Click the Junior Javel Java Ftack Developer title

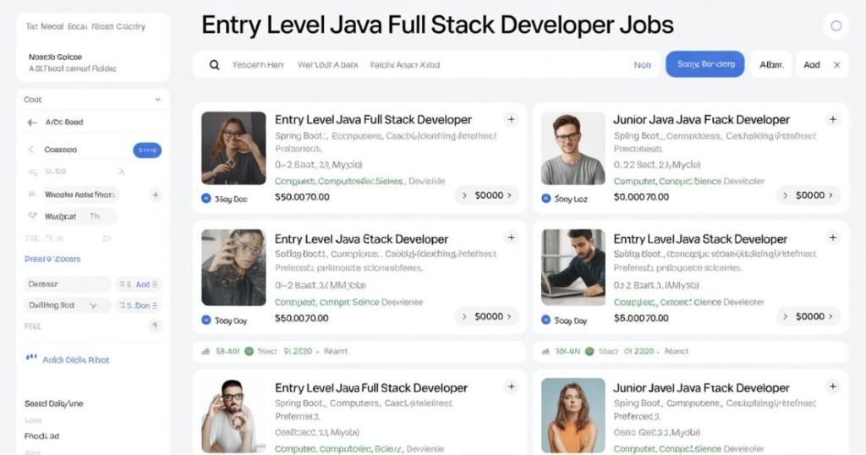(x=701, y=388)
